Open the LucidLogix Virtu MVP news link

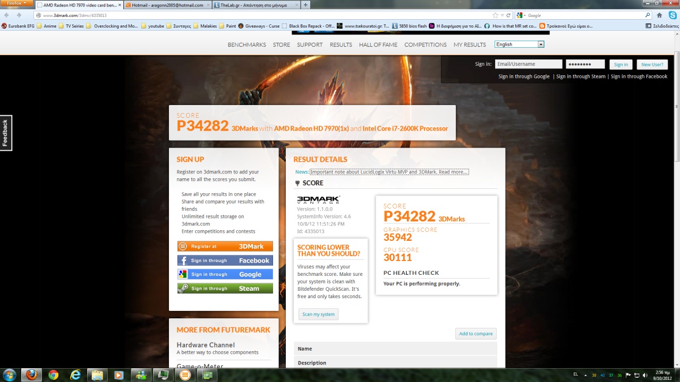point(389,172)
